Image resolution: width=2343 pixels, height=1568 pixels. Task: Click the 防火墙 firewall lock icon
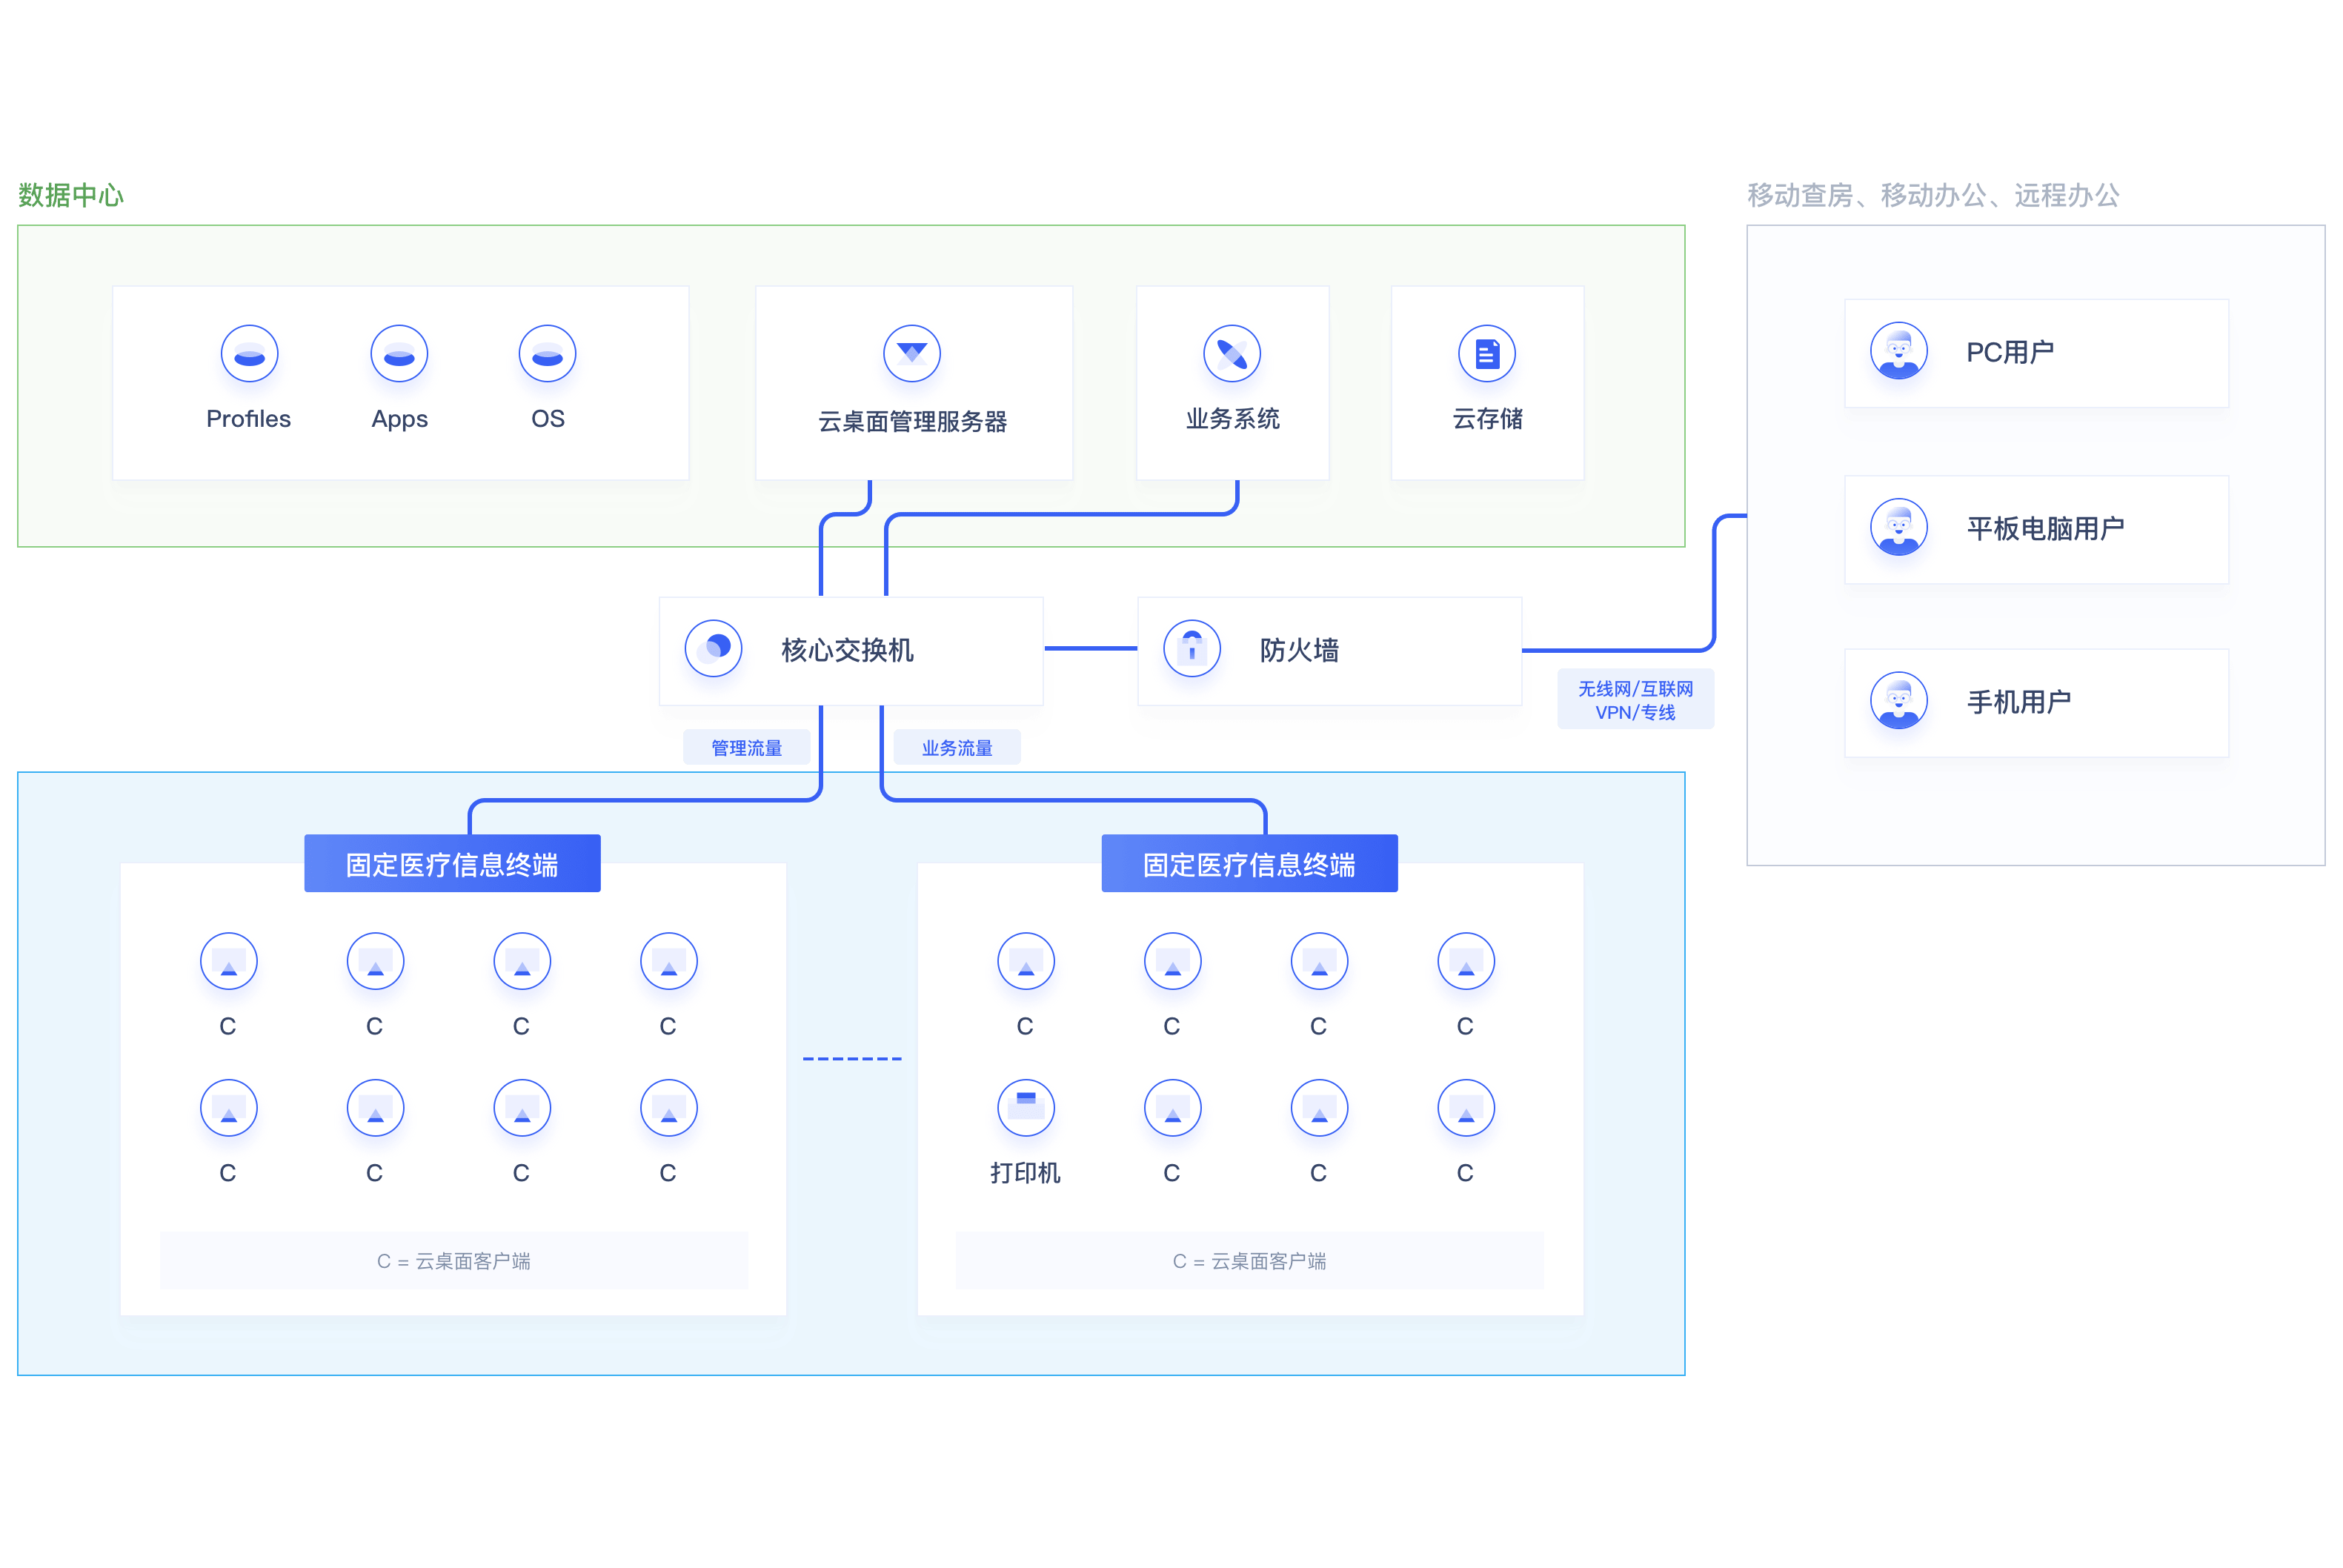pos(1192,648)
